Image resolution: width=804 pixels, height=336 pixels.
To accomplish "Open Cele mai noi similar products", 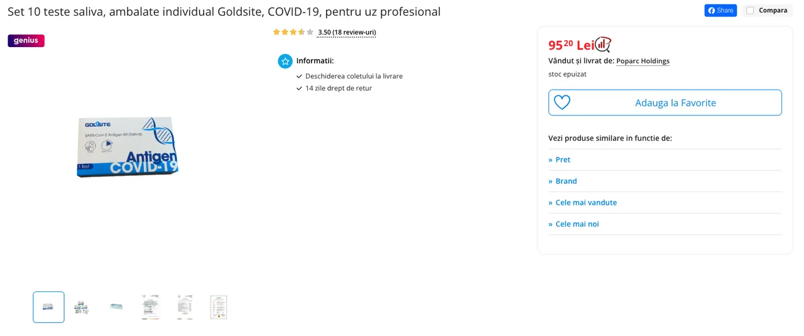I will [577, 224].
